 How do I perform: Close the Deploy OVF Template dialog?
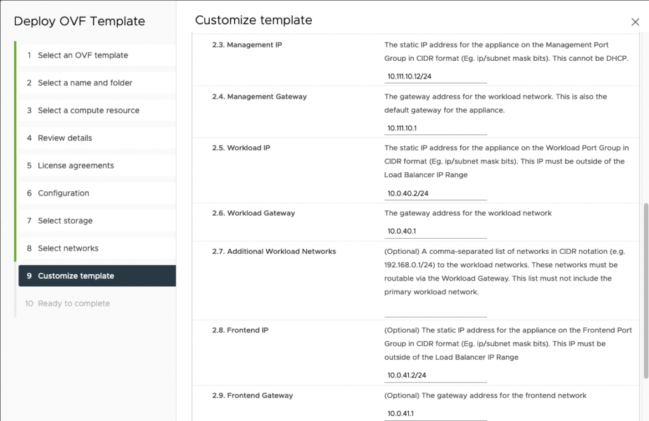635,21
